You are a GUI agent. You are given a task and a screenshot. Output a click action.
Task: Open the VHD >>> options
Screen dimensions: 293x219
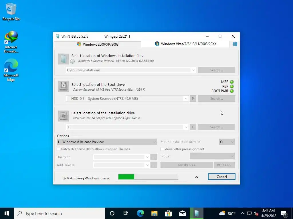click(224, 165)
